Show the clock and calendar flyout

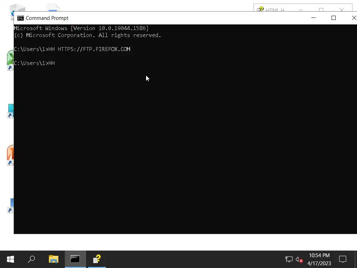(x=319, y=259)
